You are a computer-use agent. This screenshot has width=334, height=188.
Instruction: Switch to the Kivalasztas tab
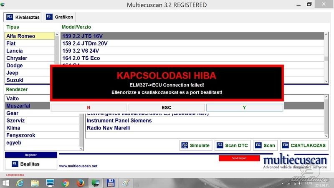tap(23, 17)
